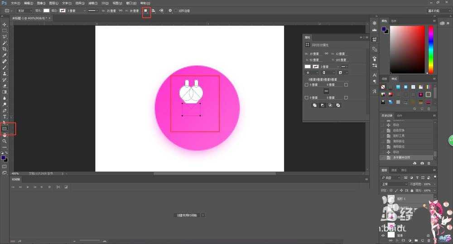The width and height of the screenshot is (453, 244).
Task: Click the create video timeline button
Action: pyautogui.click(x=186, y=215)
